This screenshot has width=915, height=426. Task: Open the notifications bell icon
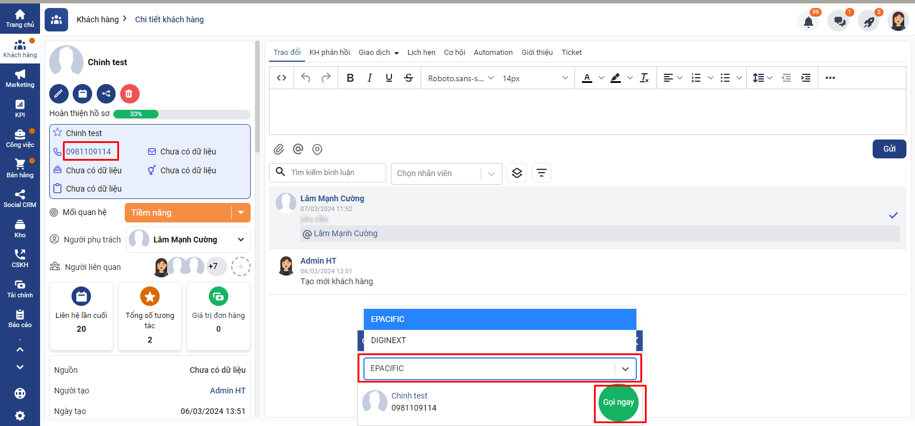[x=808, y=22]
